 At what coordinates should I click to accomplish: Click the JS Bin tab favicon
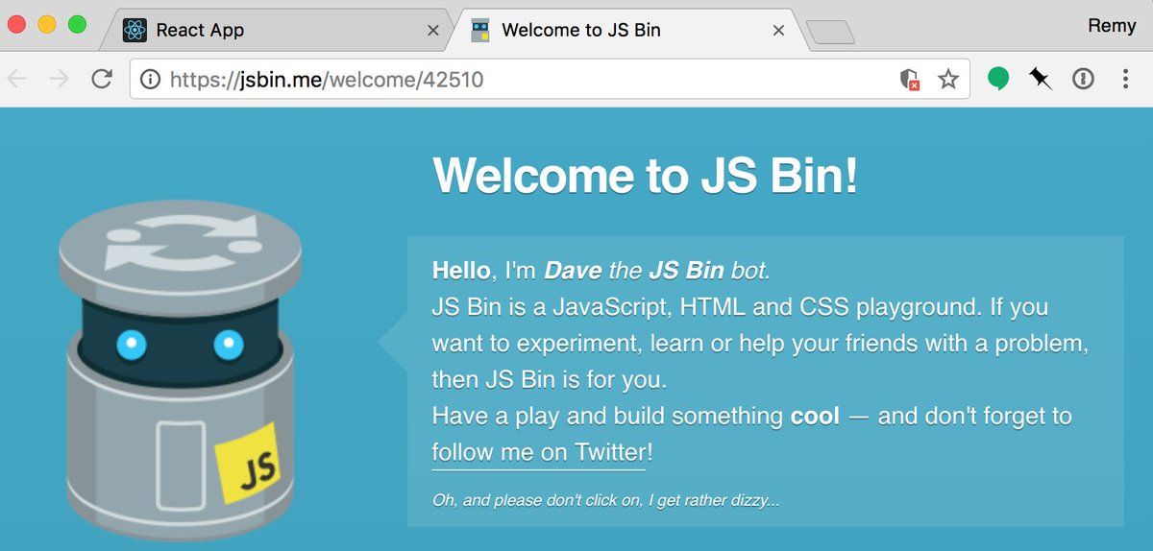click(480, 31)
